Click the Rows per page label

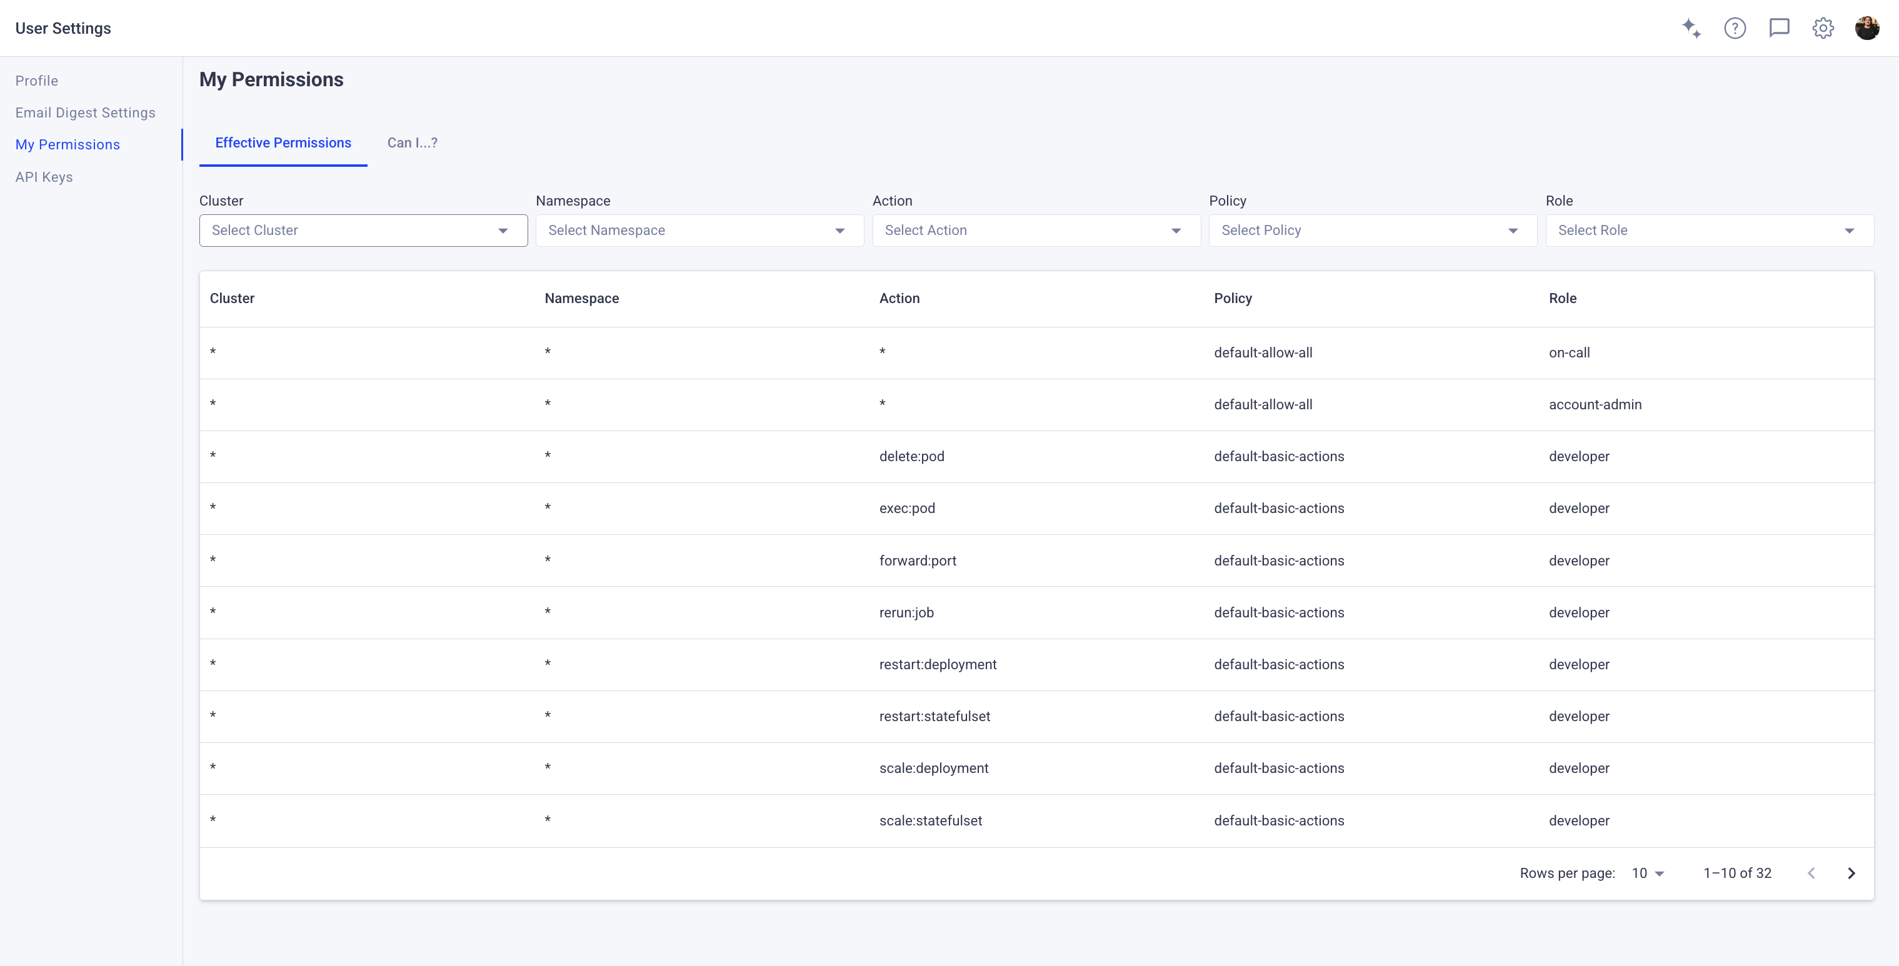click(x=1567, y=873)
